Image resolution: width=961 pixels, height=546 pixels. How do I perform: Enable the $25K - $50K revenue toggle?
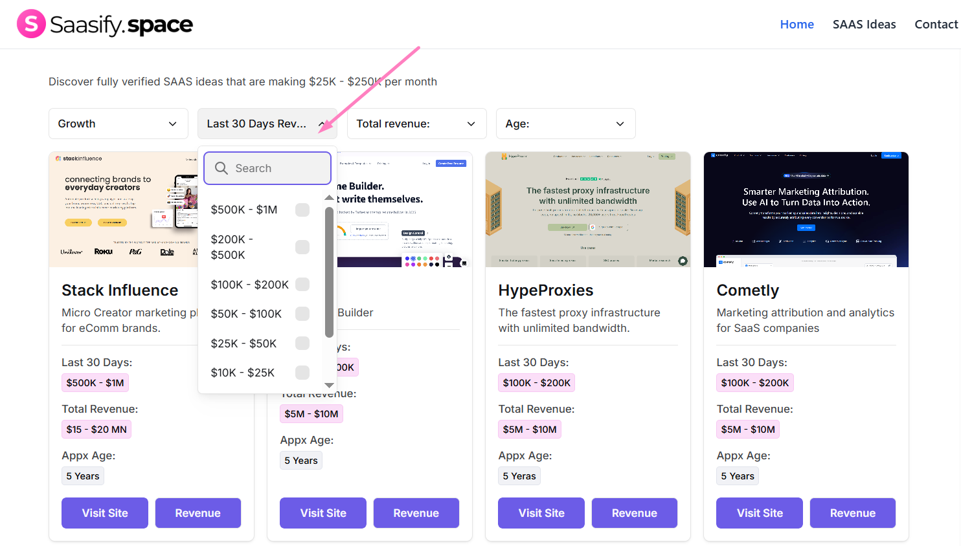302,343
